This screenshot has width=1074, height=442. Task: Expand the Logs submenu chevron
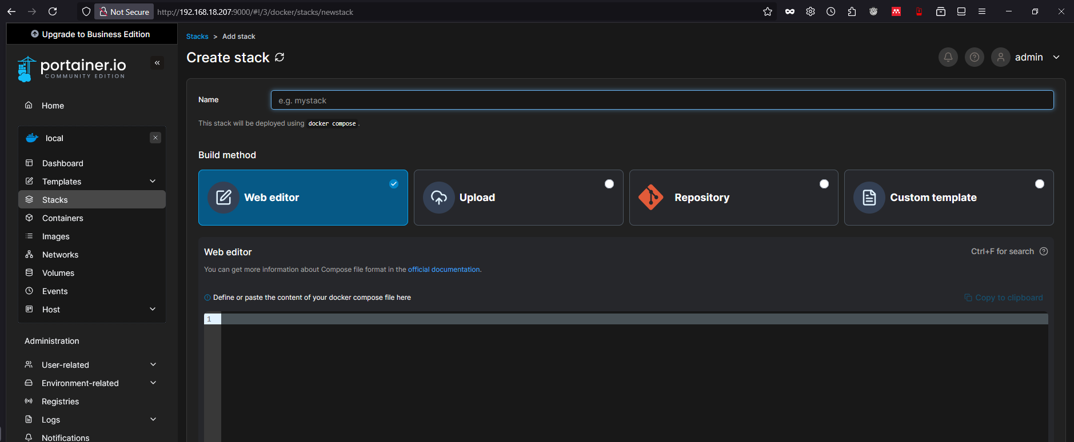[x=153, y=419]
